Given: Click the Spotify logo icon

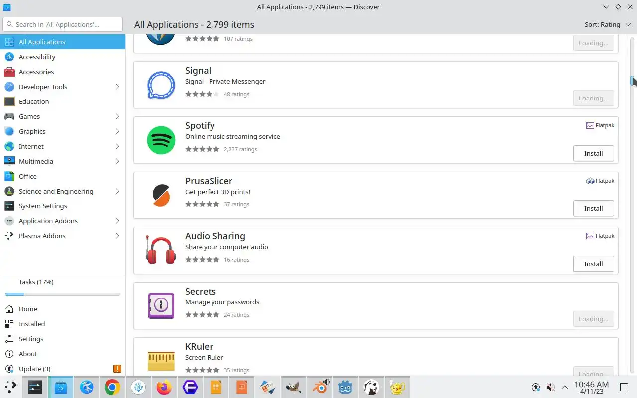Looking at the screenshot, I should (x=161, y=140).
